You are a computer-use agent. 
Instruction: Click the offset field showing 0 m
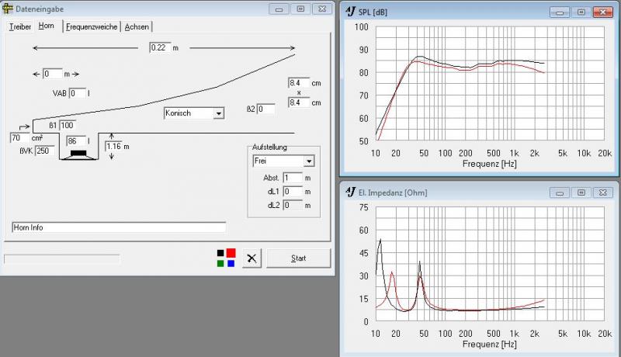[52, 74]
